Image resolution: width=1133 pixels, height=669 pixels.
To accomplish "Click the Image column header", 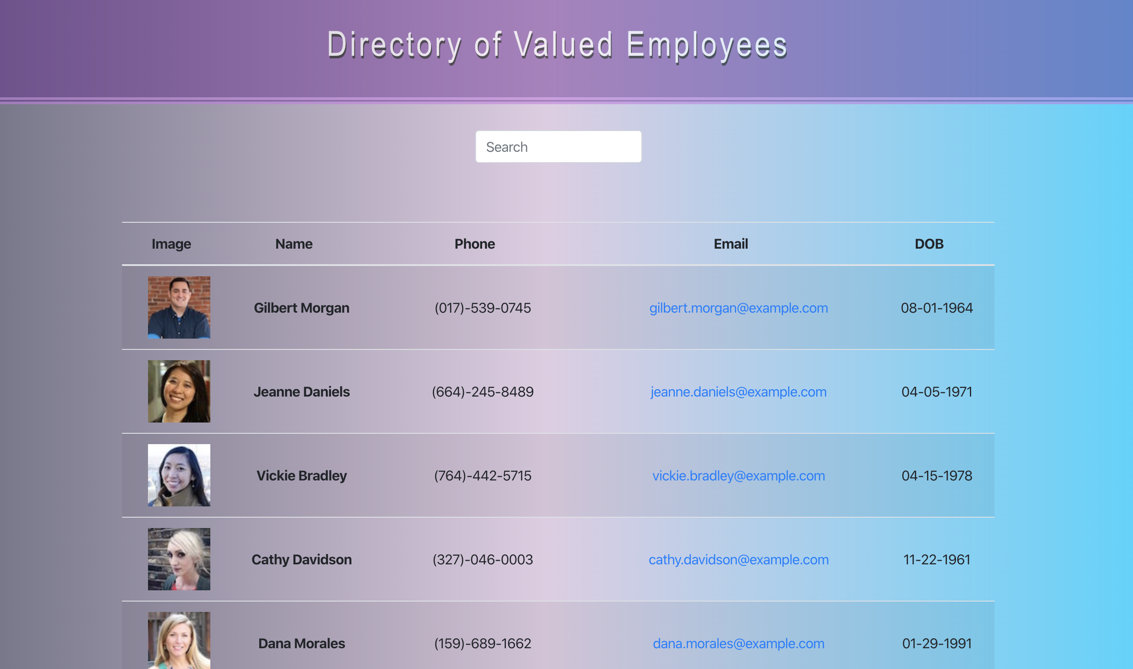I will (x=171, y=244).
